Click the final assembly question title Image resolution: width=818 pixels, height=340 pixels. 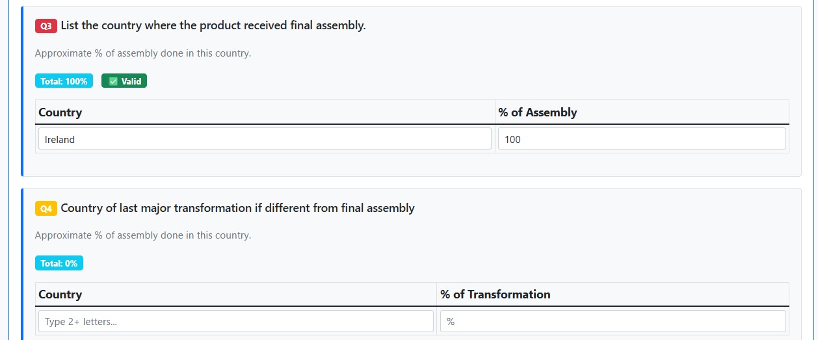click(x=213, y=26)
